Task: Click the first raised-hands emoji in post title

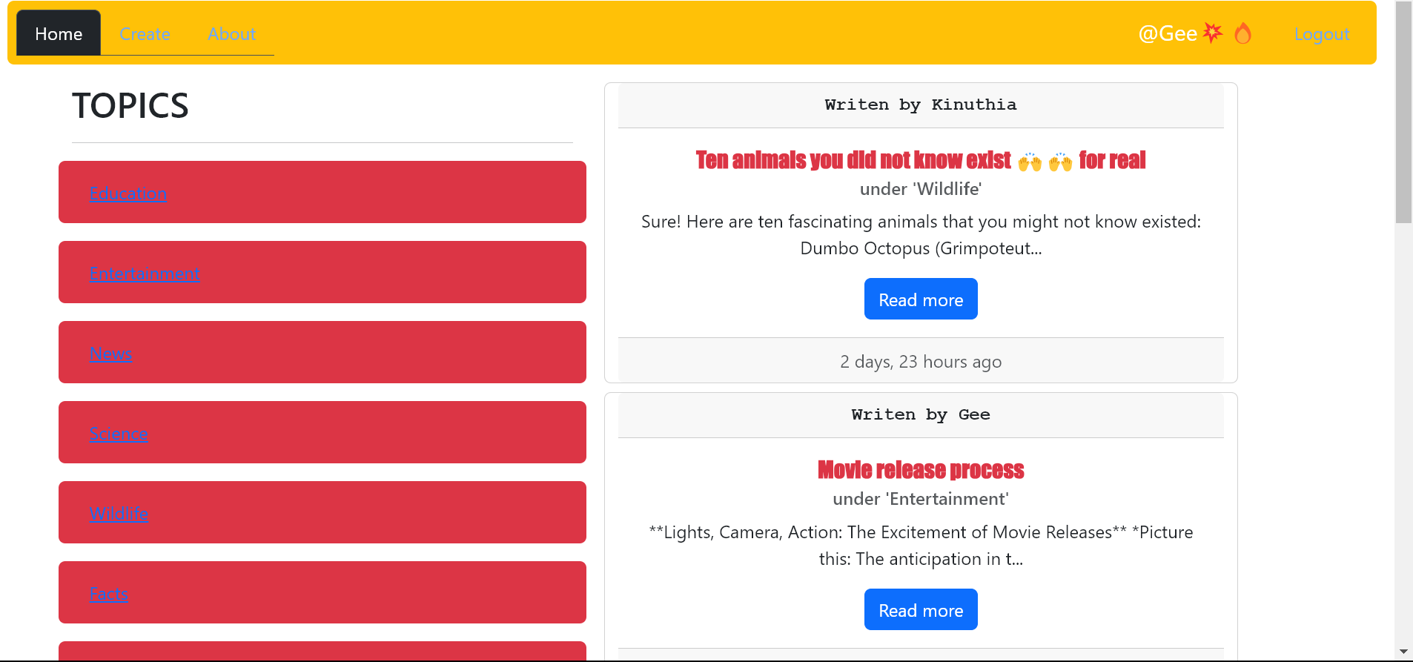Action: [1029, 161]
